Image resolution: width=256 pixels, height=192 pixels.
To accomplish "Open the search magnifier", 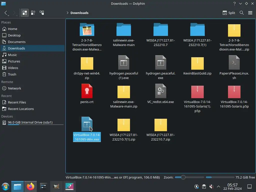I will point(242,13).
